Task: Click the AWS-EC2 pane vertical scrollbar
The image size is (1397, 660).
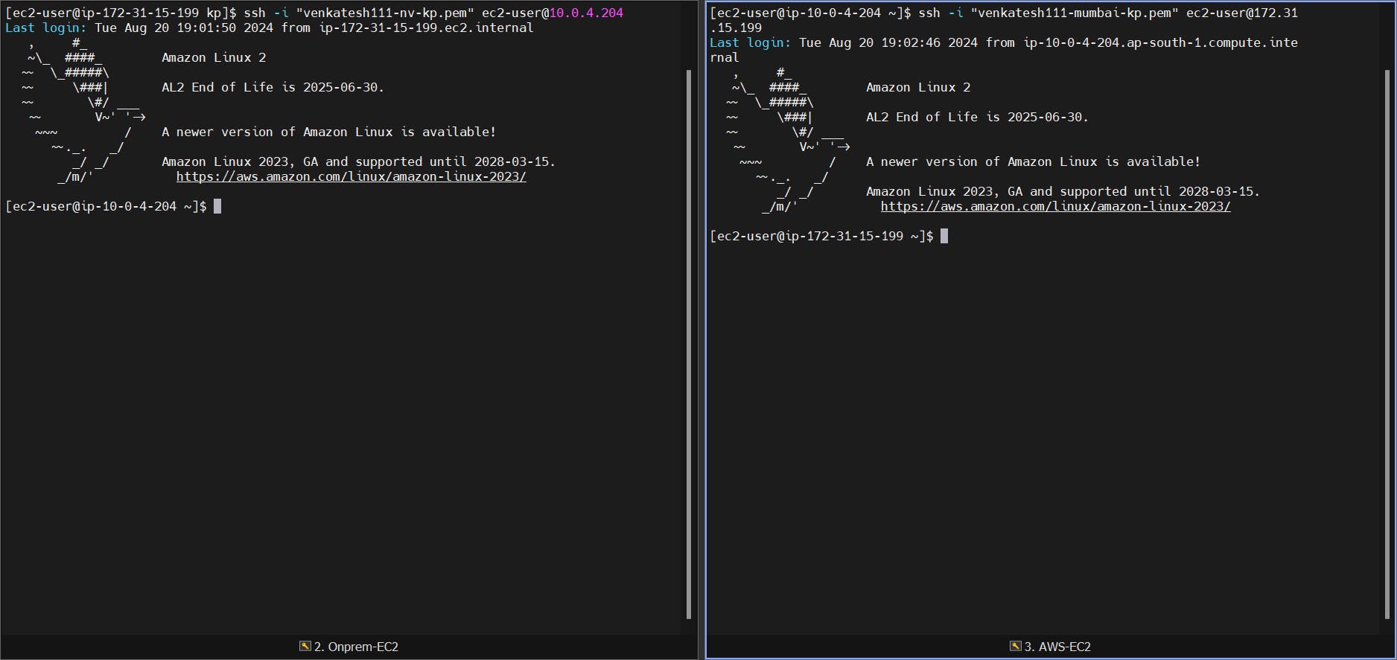Action: [1387, 344]
